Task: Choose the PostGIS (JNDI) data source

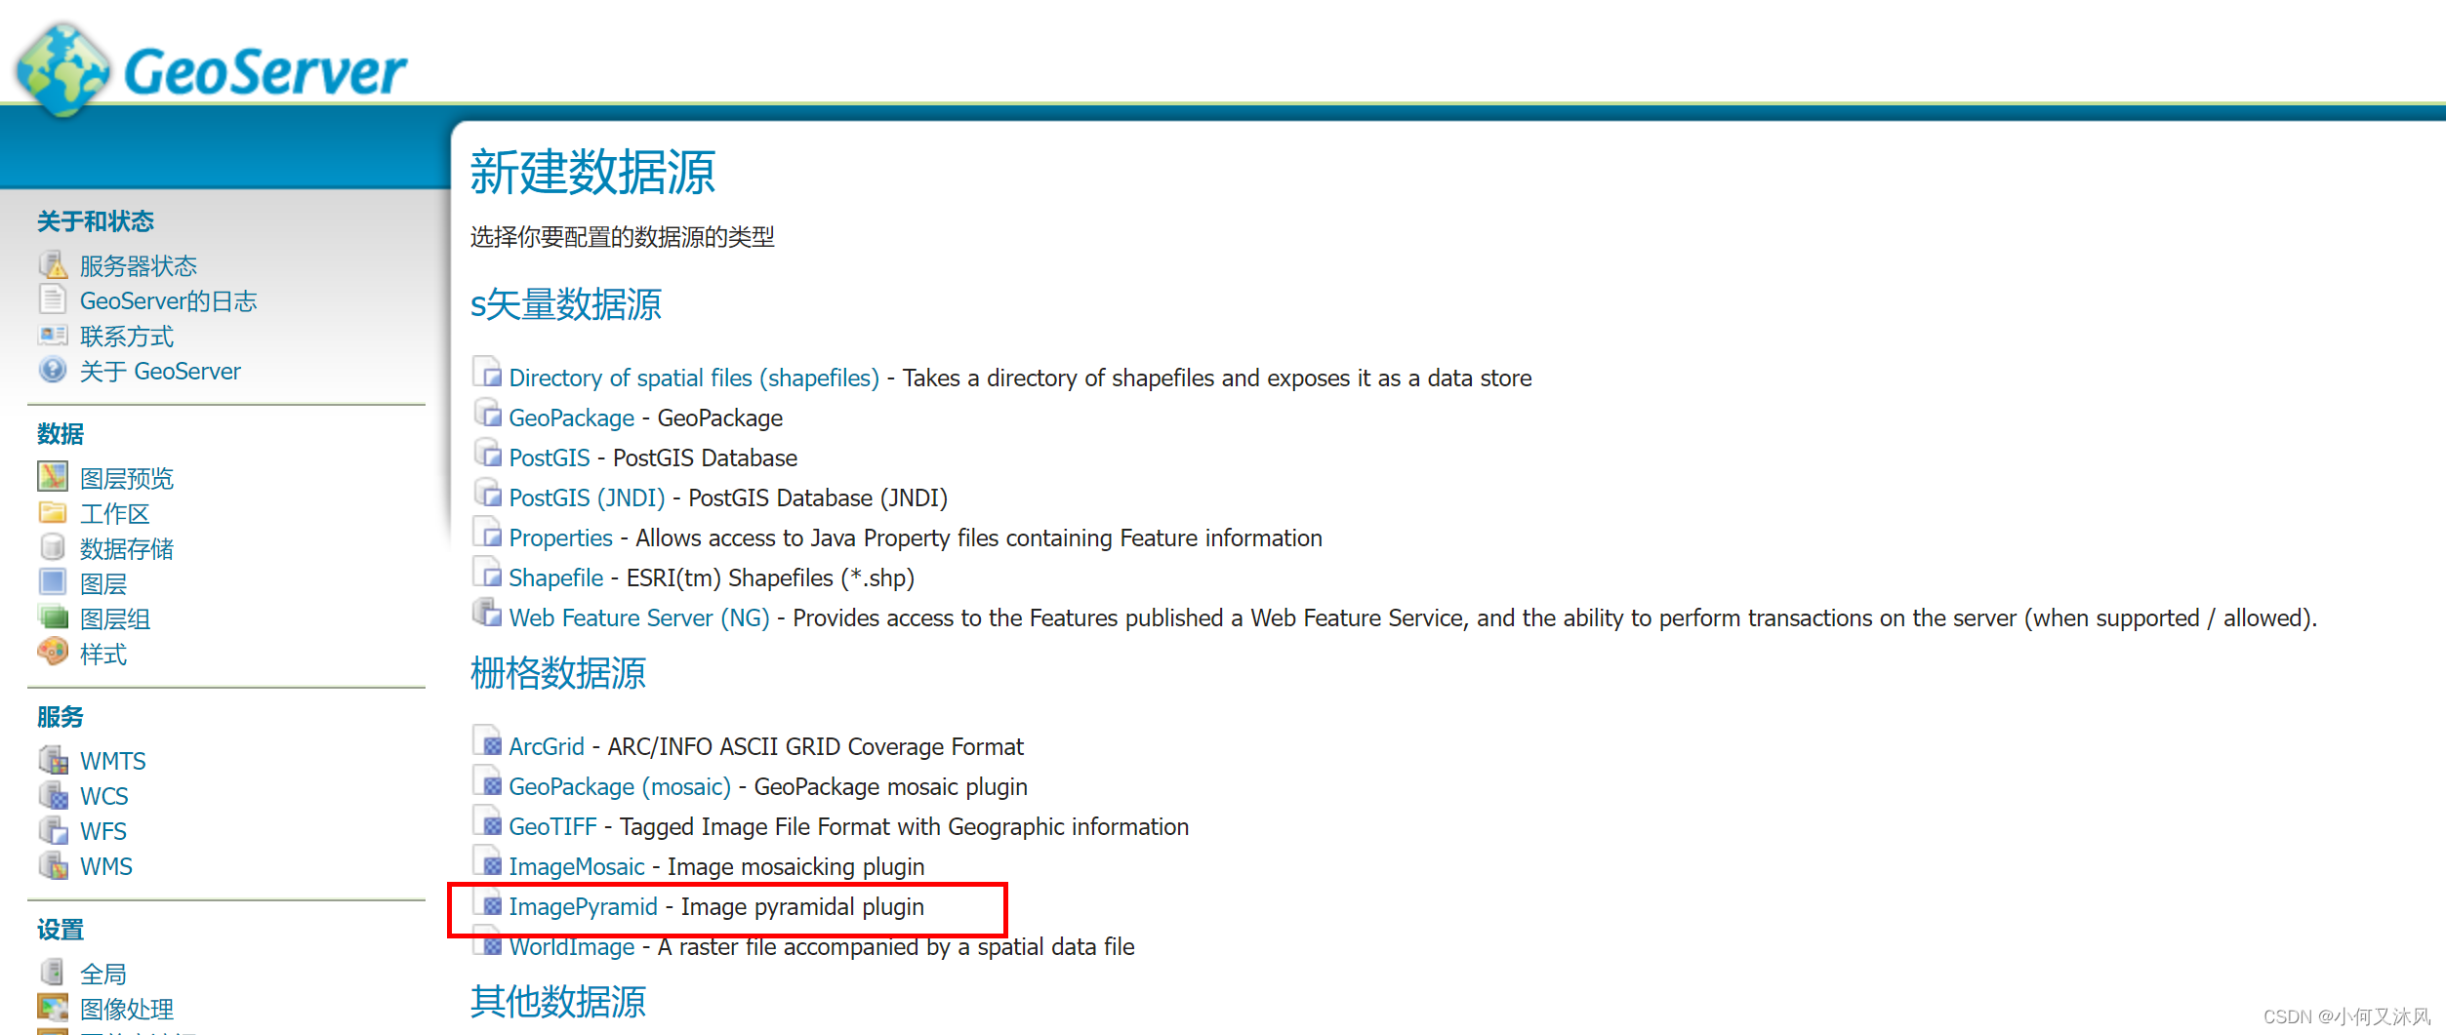Action: tap(587, 498)
